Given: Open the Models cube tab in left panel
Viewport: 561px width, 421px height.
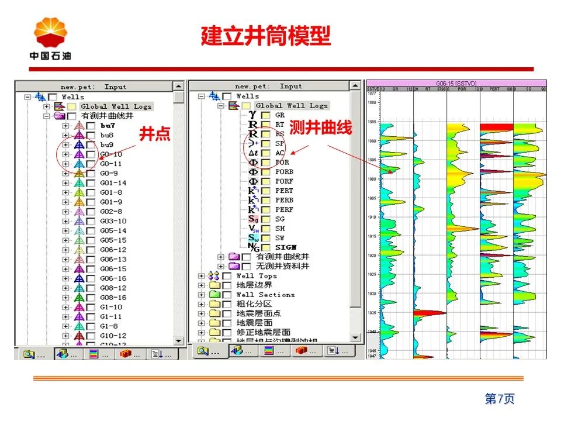Looking at the screenshot, I should coord(68,354).
